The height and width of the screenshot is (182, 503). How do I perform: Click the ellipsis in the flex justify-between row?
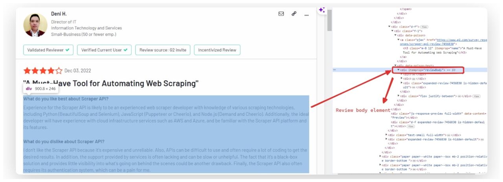click(x=460, y=96)
